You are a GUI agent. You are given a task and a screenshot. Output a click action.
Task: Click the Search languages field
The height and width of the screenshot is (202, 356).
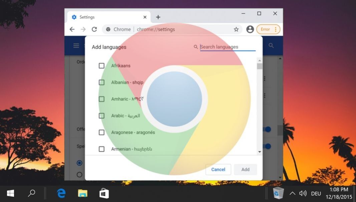coord(228,47)
